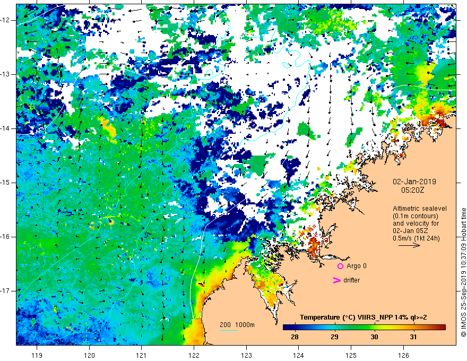Click the '(0.1m contours)' text
This screenshot has height=361, width=467.
pos(416,216)
